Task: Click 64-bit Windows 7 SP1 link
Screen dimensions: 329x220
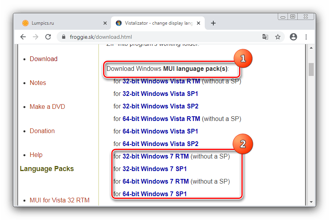Action: click(x=154, y=194)
